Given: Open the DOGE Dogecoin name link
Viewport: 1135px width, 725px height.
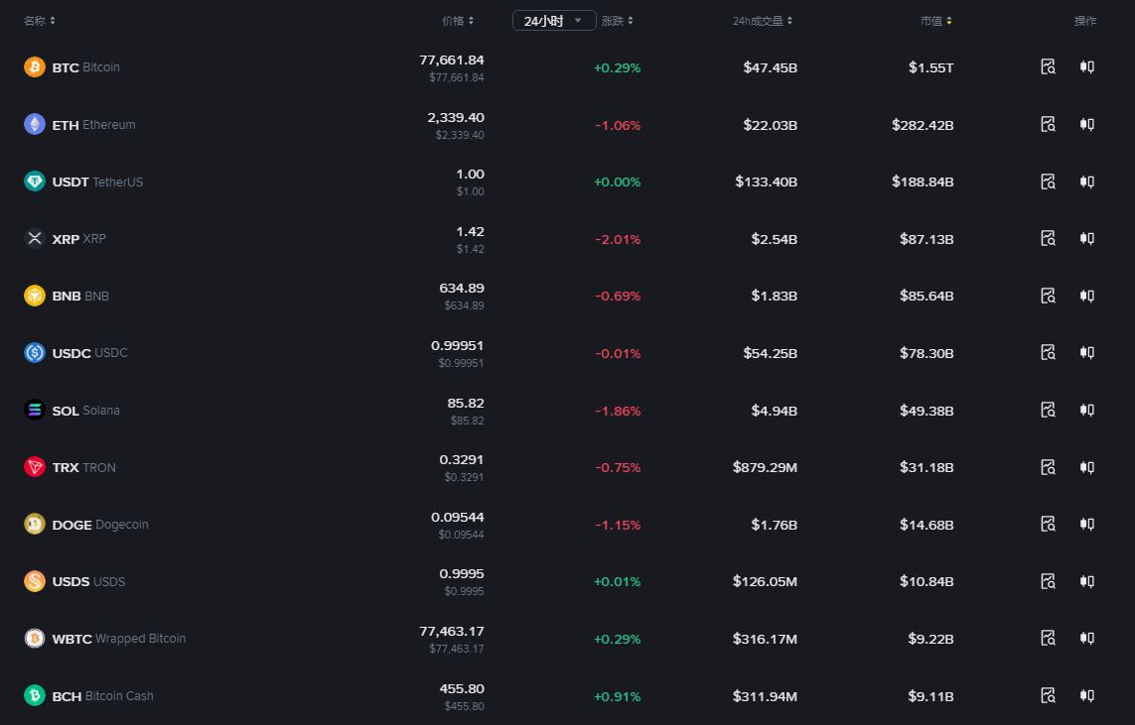Looking at the screenshot, I should tap(100, 525).
